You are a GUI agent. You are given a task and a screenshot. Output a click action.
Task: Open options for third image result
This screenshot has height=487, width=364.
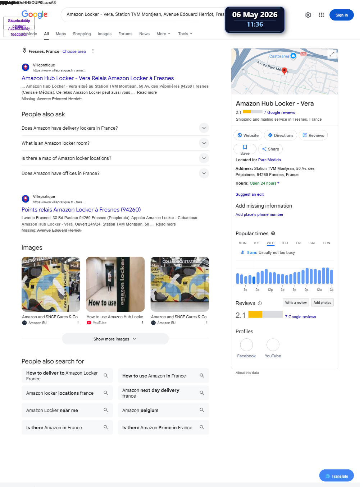(x=207, y=323)
